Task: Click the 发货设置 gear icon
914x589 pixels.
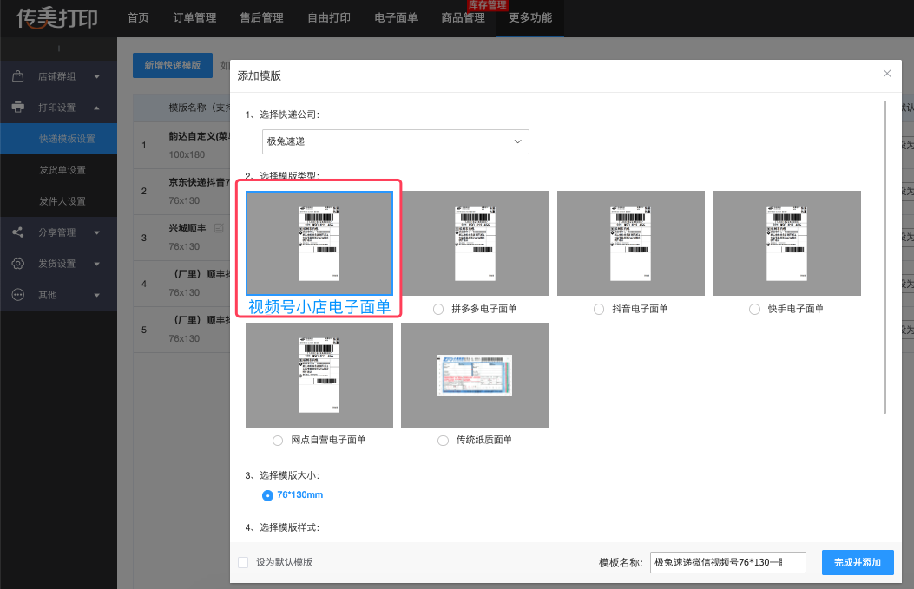Action: (x=18, y=264)
